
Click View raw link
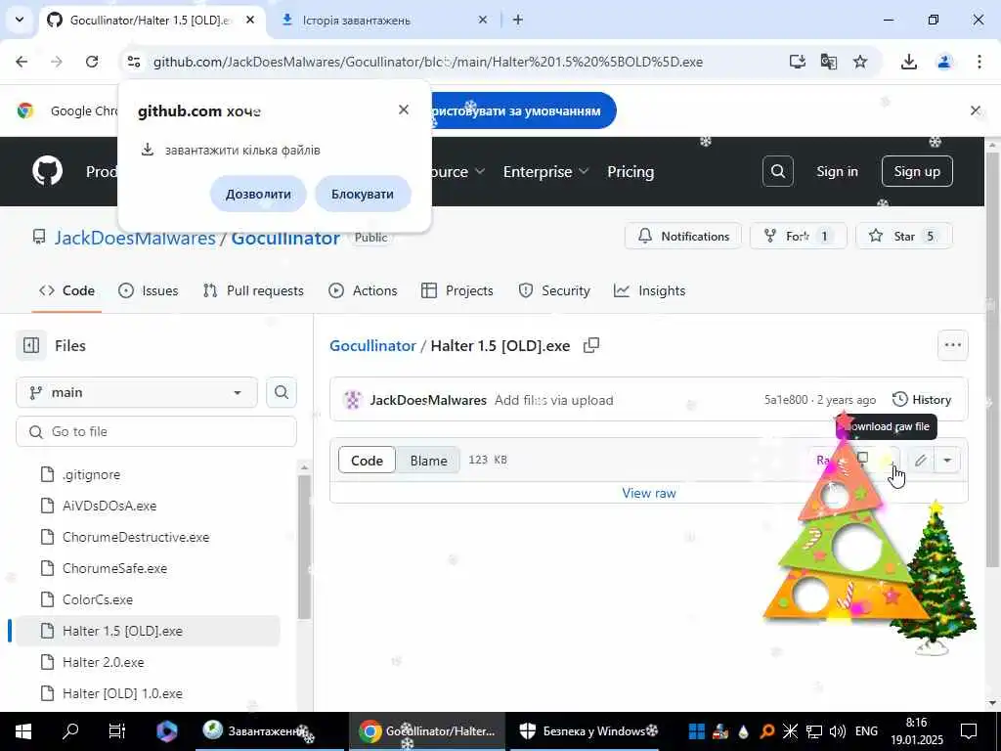[x=649, y=493]
